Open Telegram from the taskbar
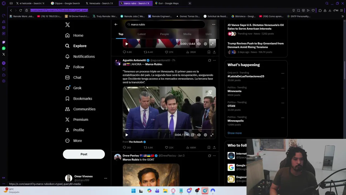Viewport: 346px width, 195px height. (x=205, y=191)
